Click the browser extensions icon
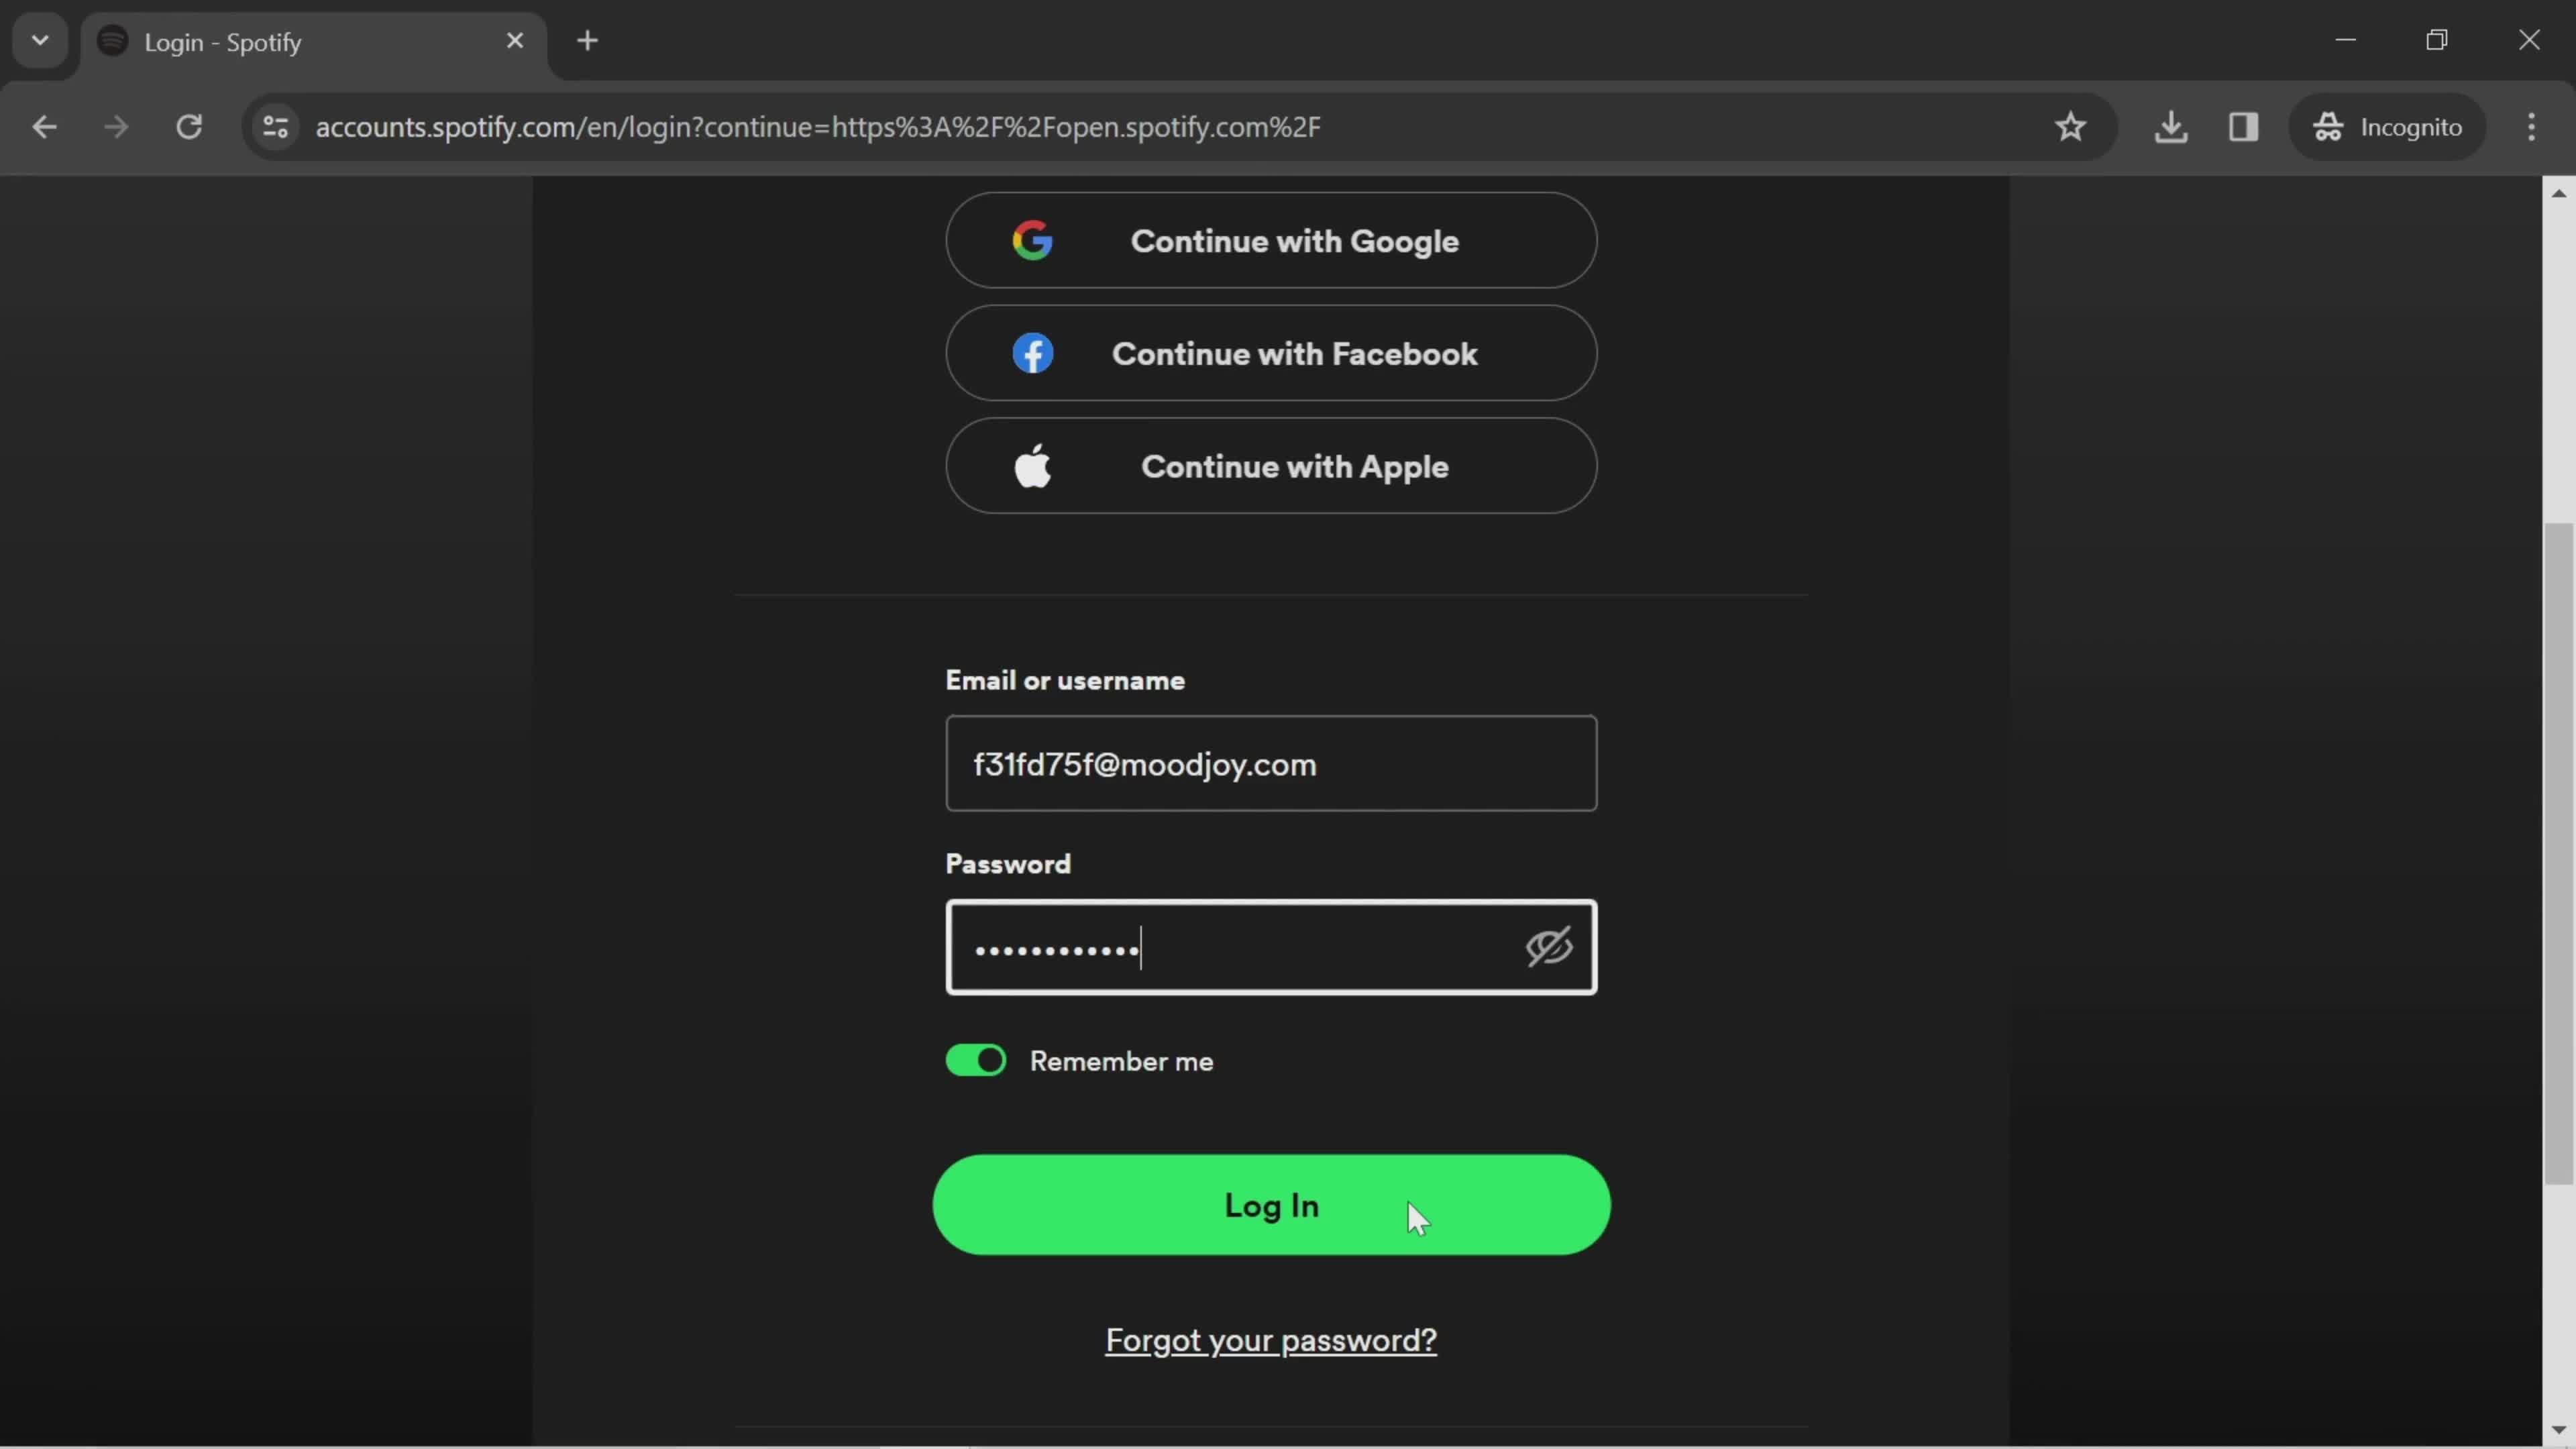 pos(2243,125)
